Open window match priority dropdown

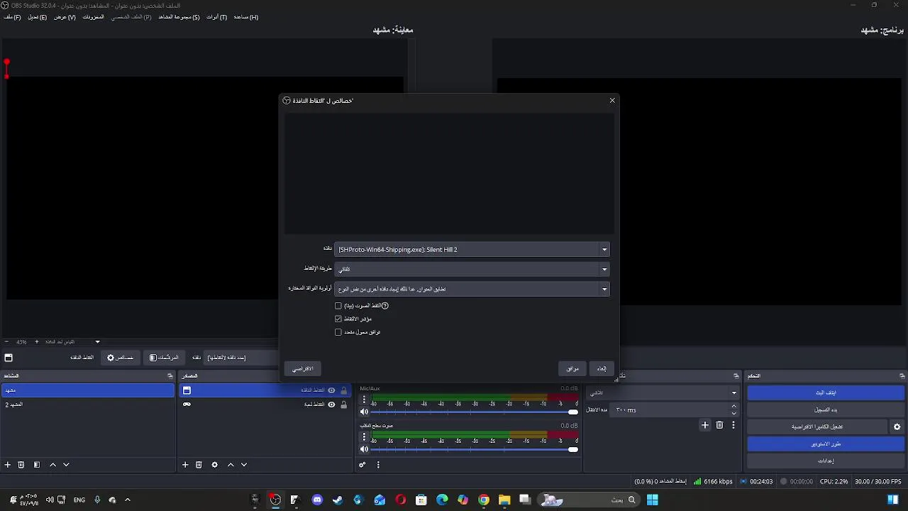[472, 289]
